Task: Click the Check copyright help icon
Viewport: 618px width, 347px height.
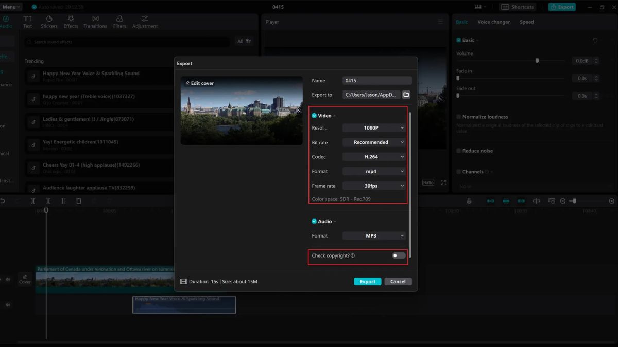Action: [353, 255]
